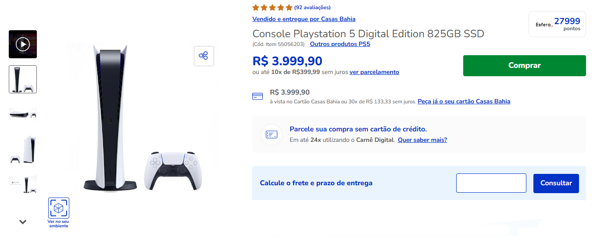Select the last visible product thumbnail
This screenshot has width=597, height=240.
pos(23,184)
